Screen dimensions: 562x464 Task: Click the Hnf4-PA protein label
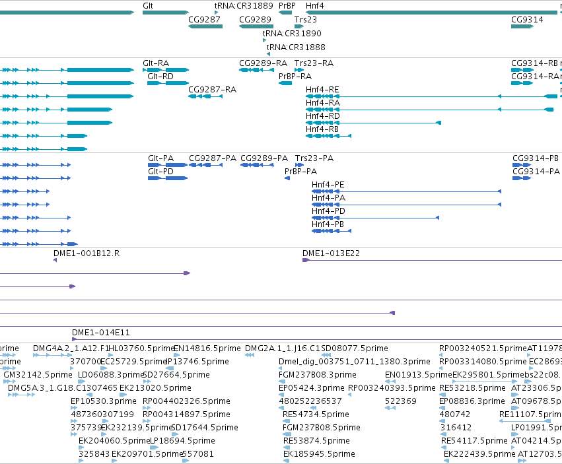(x=329, y=198)
